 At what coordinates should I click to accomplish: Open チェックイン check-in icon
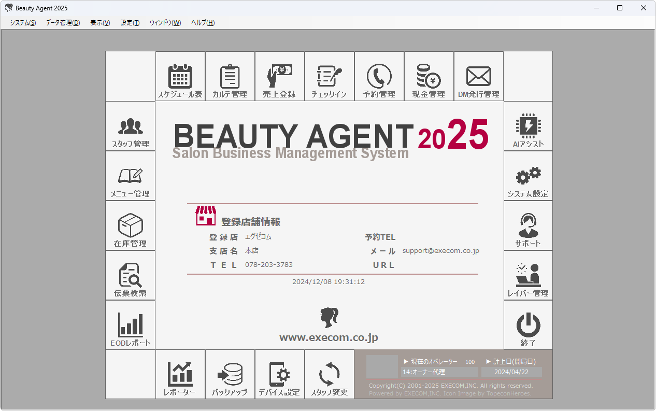click(330, 77)
